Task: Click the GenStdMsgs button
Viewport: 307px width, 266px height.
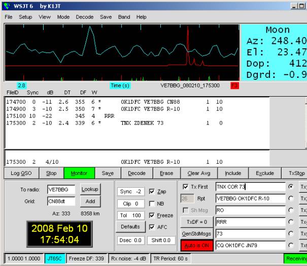Action: [x=197, y=234]
